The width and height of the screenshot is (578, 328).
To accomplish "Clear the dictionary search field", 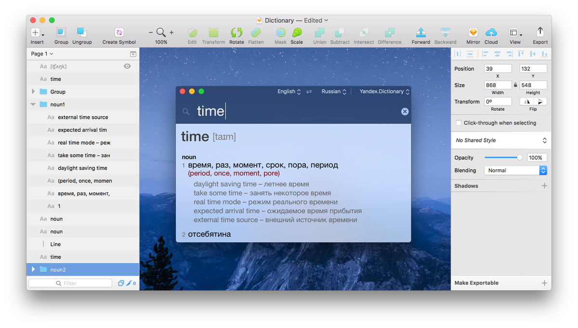I will 405,111.
